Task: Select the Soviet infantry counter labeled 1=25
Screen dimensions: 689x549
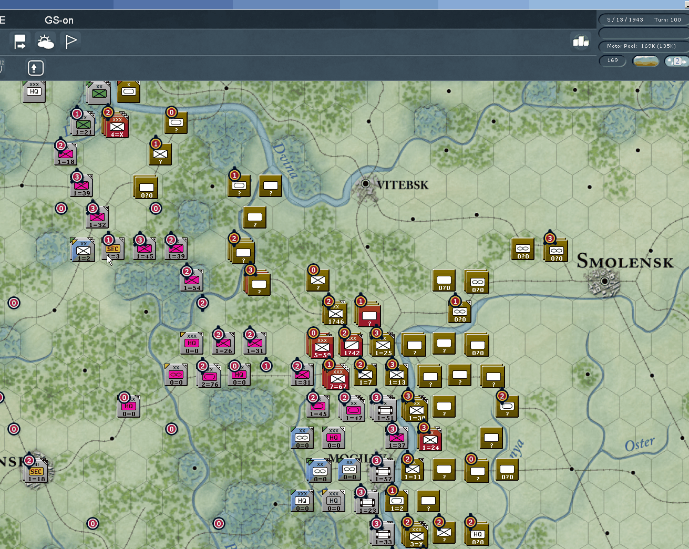Action: click(383, 345)
